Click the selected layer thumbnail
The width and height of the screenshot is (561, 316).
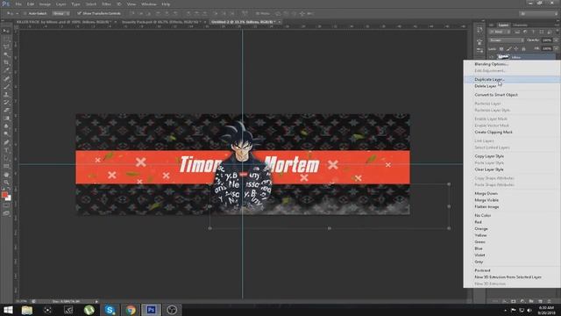coord(503,56)
